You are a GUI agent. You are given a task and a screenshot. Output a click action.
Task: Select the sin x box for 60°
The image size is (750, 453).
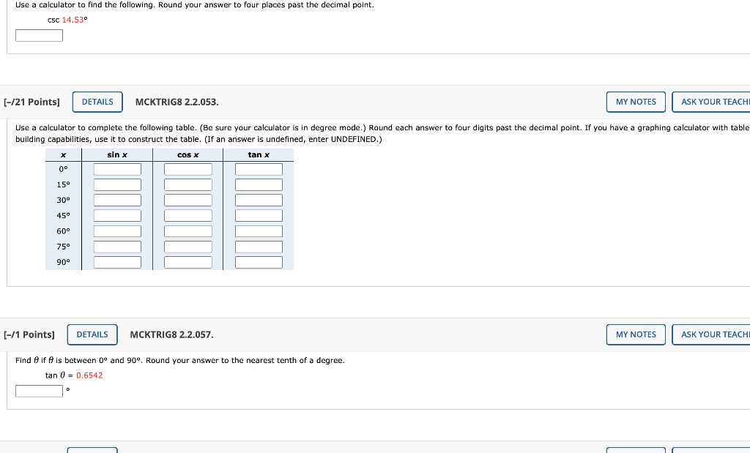(117, 231)
